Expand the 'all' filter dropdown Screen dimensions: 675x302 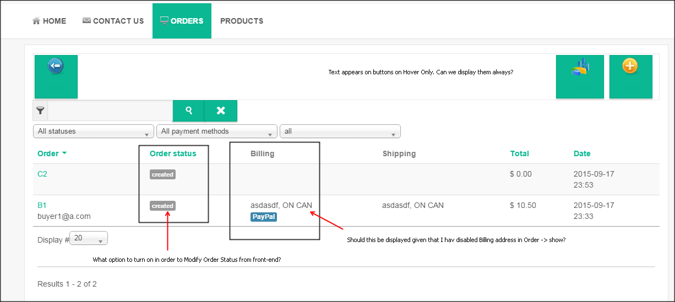click(340, 131)
